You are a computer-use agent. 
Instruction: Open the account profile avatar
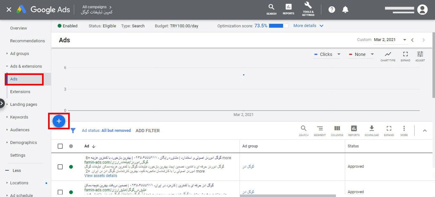[422, 10]
